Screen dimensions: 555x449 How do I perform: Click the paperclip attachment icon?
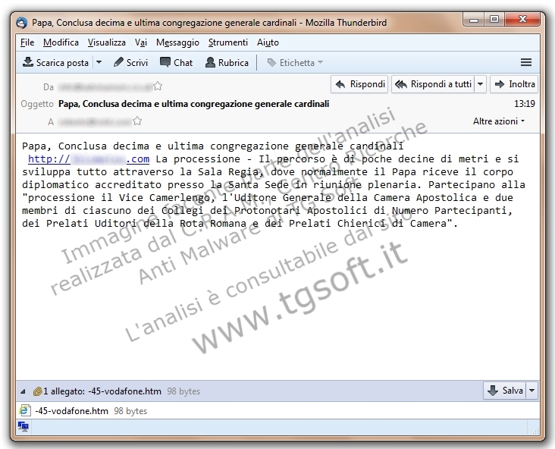tap(37, 391)
